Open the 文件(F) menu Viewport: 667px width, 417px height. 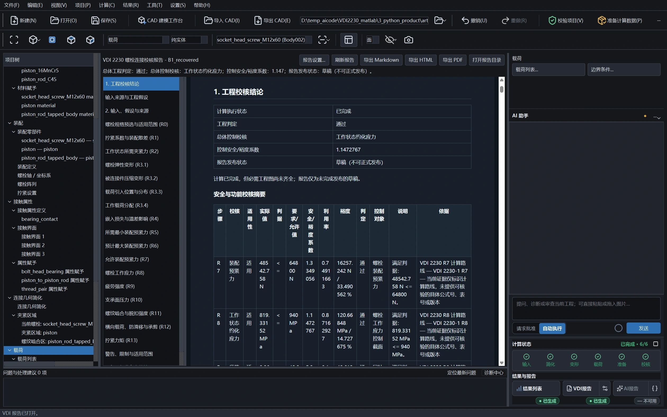[x=12, y=5]
